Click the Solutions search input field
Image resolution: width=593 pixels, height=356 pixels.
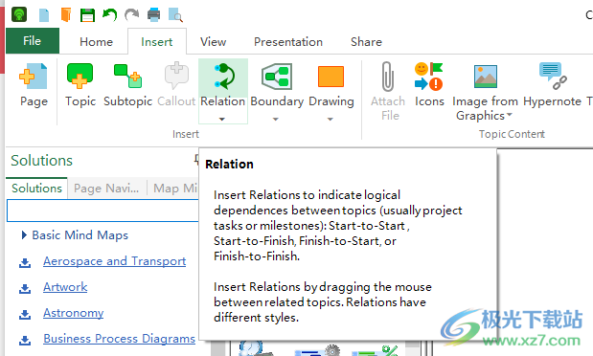pyautogui.click(x=103, y=211)
